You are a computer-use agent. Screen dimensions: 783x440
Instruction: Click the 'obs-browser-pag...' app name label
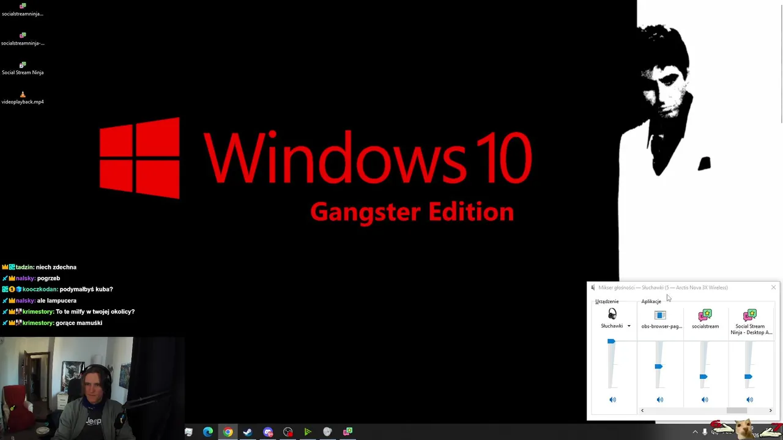pos(661,326)
